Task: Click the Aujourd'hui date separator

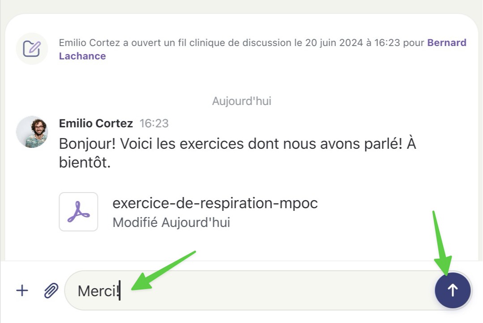Action: (x=241, y=101)
